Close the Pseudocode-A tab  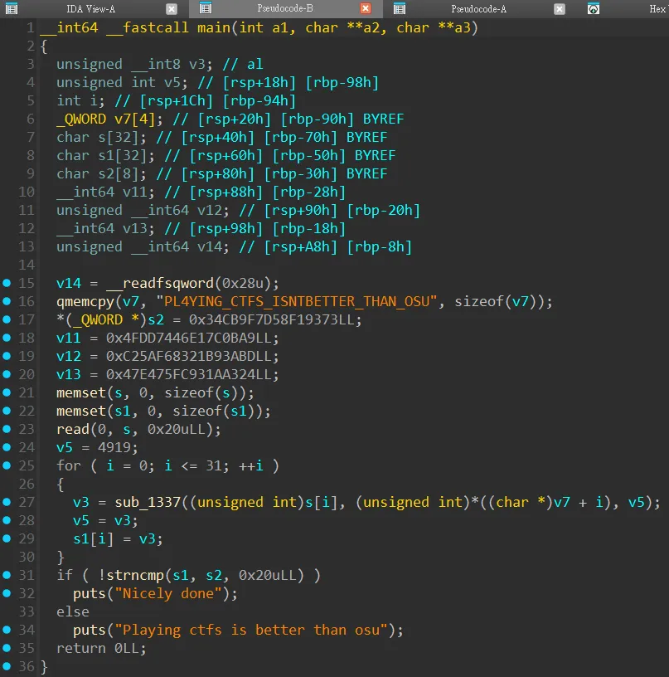(x=560, y=8)
